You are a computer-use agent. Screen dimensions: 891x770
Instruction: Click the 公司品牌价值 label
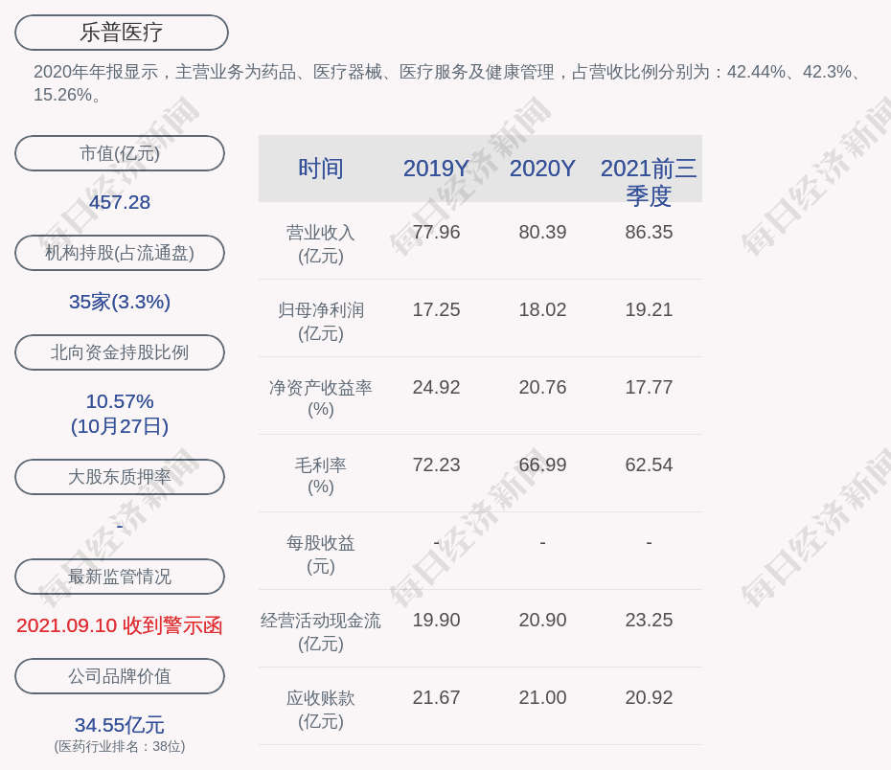tap(120, 676)
